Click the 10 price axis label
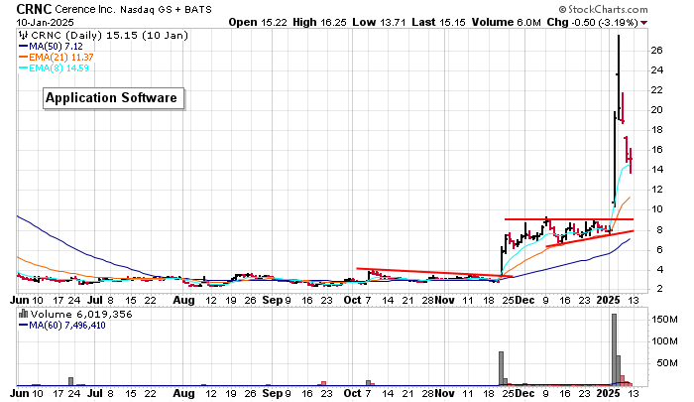The image size is (694, 402). click(x=657, y=209)
